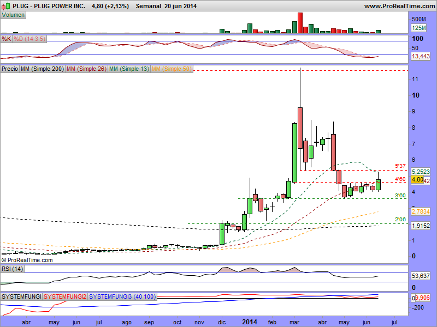Select the 50 stochastic axis label
This screenshot has height=327, width=437.
coord(415,48)
